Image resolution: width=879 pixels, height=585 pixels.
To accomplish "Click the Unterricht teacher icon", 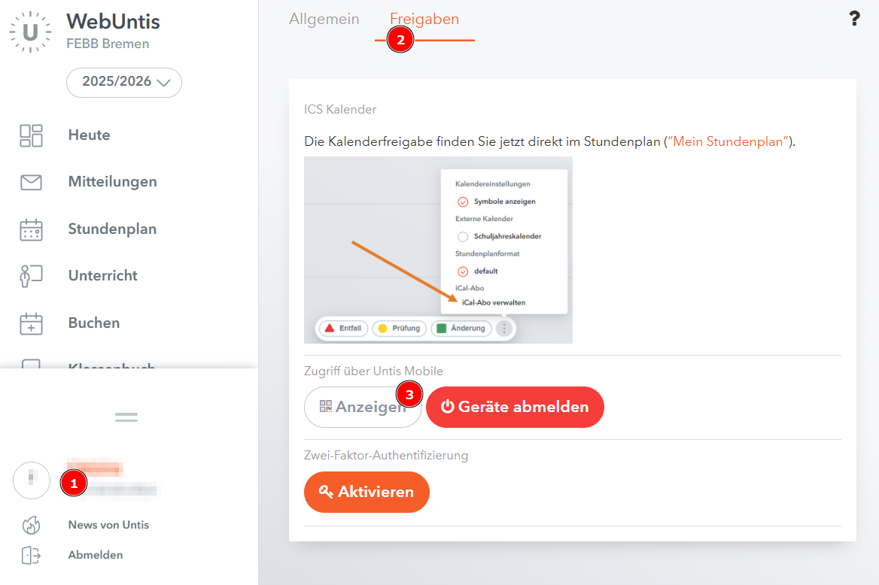I will coord(31,276).
